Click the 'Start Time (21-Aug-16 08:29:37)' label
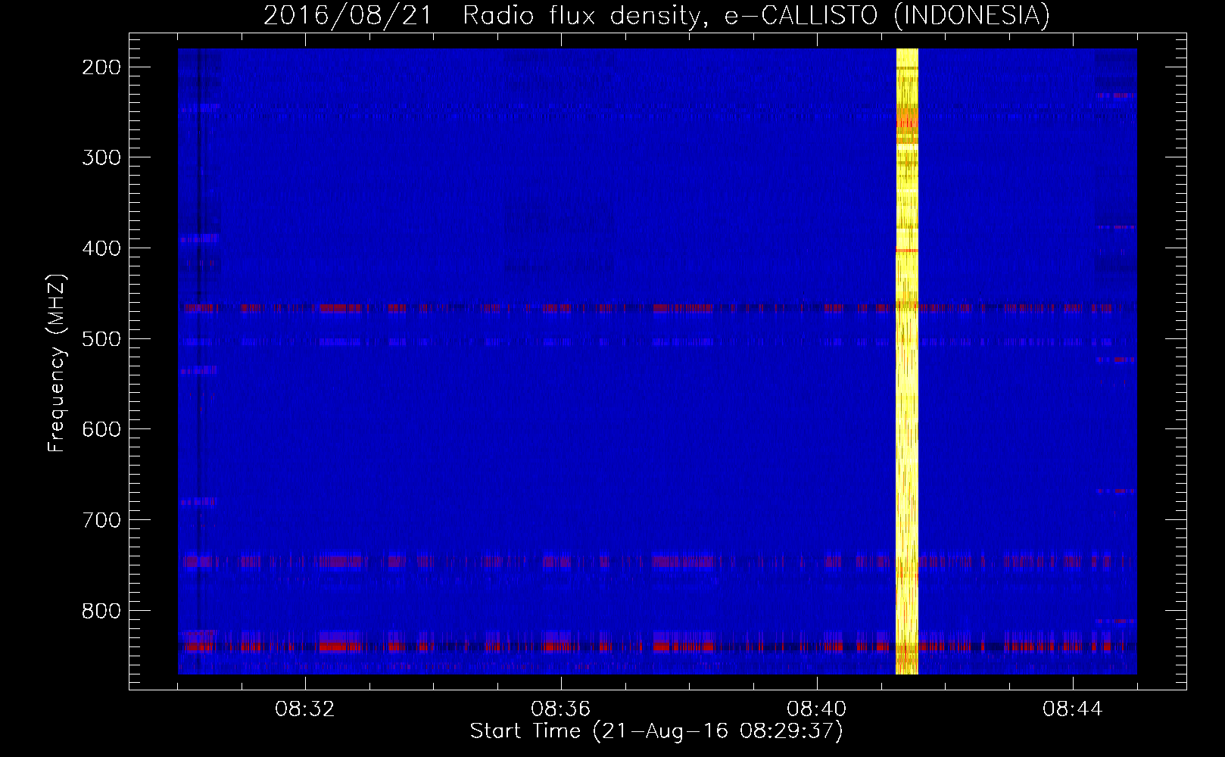Image resolution: width=1225 pixels, height=757 pixels. point(656,731)
